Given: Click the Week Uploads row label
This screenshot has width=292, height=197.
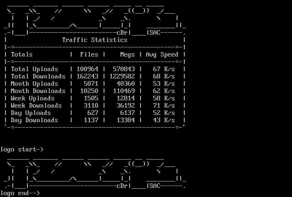Looking at the screenshot, I should point(33,98).
